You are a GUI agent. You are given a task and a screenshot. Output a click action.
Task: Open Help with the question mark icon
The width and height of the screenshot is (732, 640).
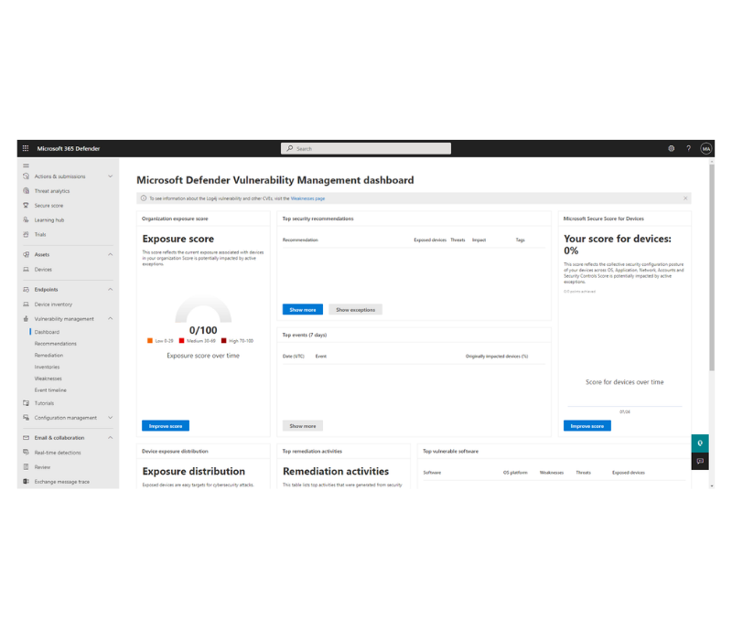pos(688,147)
